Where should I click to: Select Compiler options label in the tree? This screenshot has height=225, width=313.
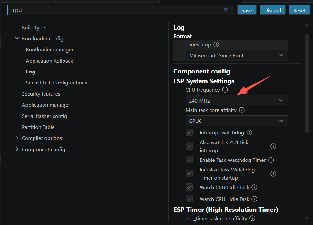pyautogui.click(x=42, y=138)
